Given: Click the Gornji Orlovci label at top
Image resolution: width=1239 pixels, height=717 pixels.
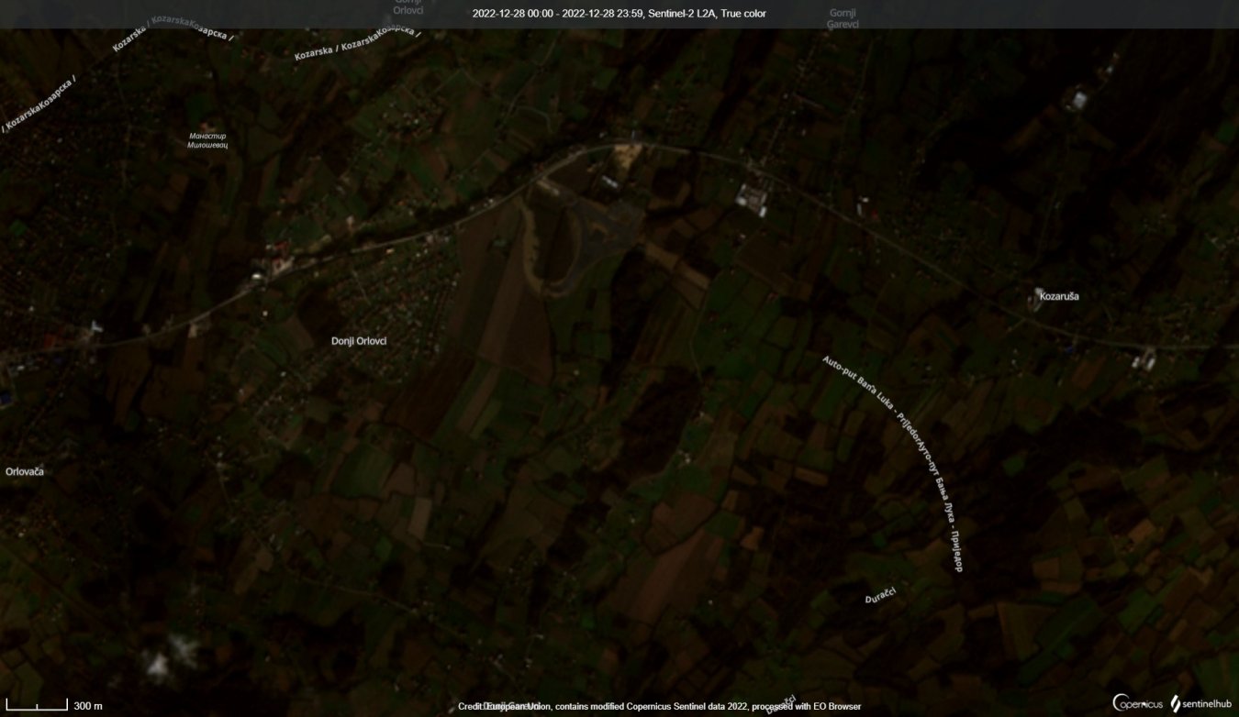Looking at the screenshot, I should [x=407, y=7].
